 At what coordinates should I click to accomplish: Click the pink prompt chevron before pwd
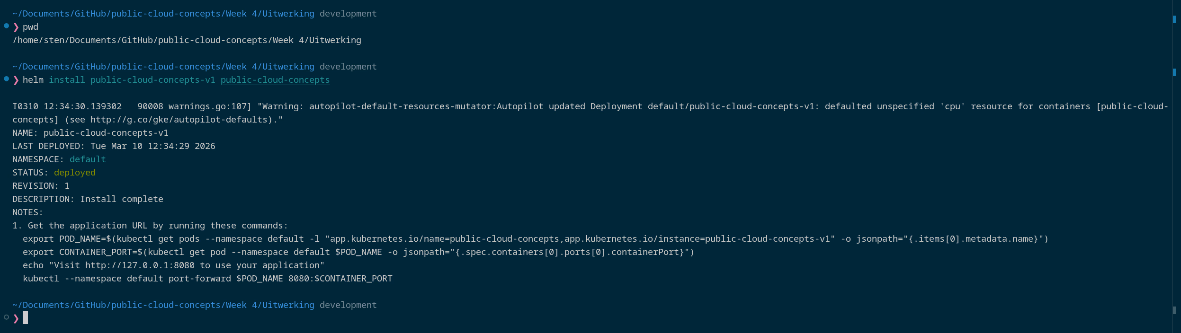point(16,27)
